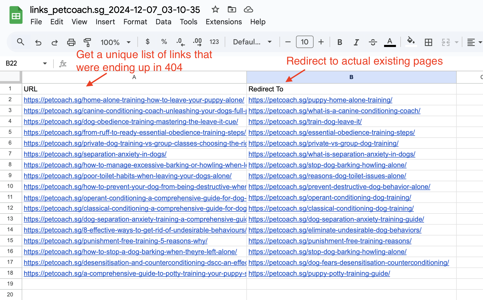Open the Insert menu
483x300 pixels.
[x=105, y=22]
